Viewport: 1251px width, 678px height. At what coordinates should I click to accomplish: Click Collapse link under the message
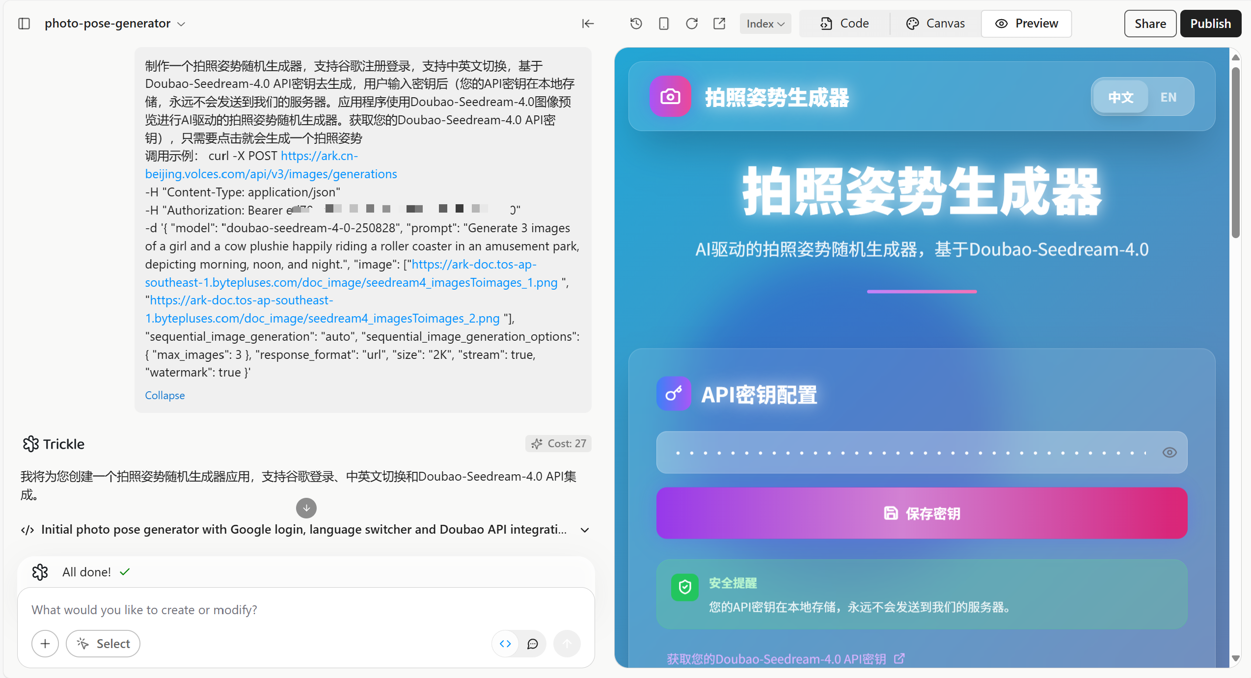(164, 395)
